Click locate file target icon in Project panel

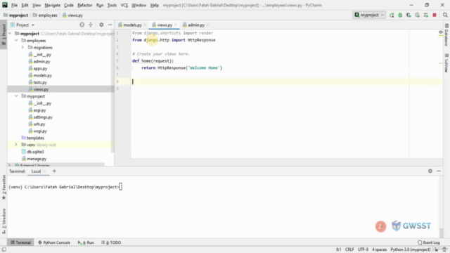pos(82,25)
